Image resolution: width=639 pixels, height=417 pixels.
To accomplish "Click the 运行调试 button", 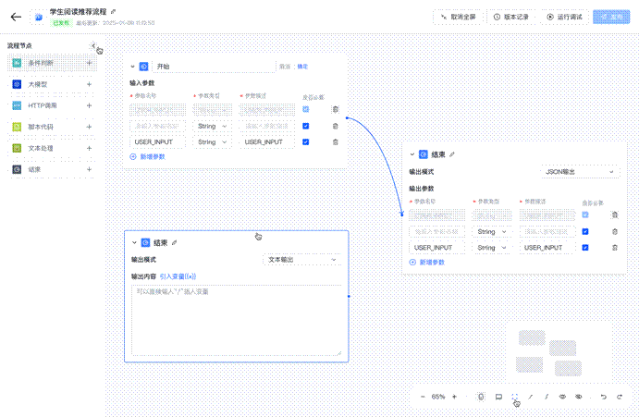I will [x=563, y=17].
